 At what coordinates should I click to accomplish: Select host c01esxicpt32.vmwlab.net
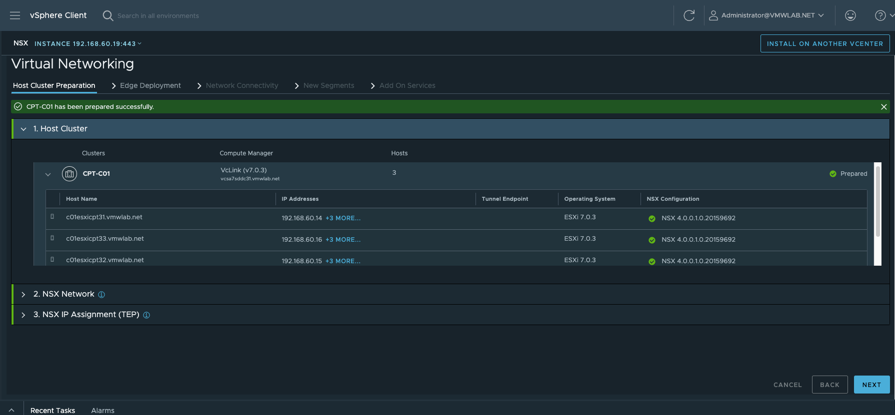(105, 260)
